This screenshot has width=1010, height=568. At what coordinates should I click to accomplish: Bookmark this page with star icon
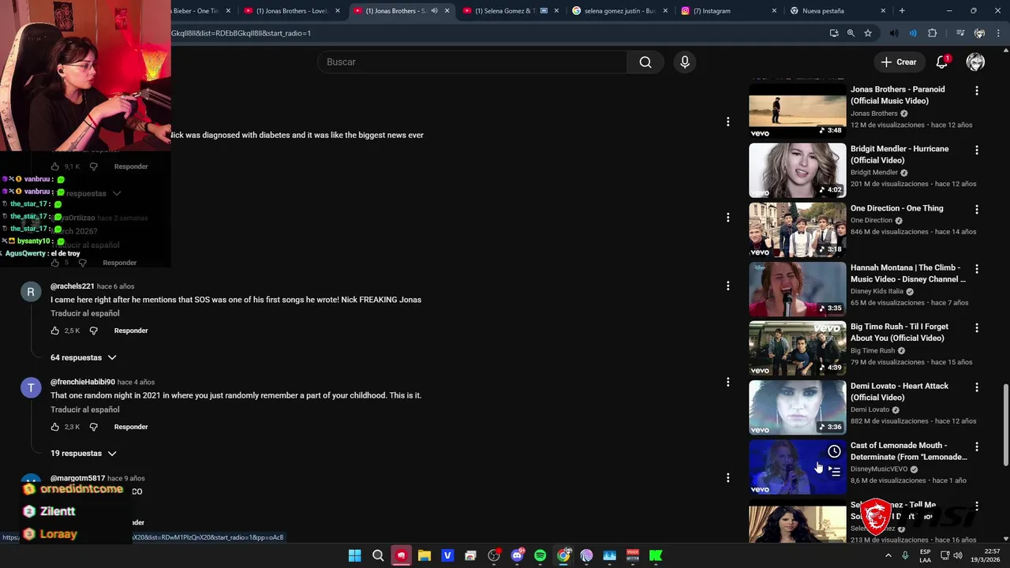[868, 33]
